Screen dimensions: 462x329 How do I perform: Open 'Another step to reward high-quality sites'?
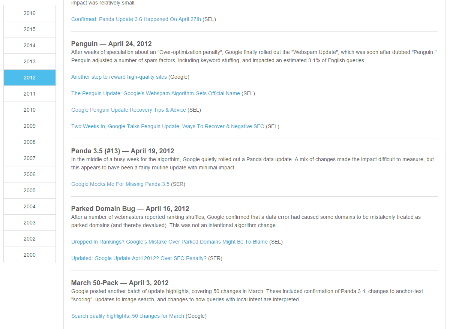(x=119, y=77)
